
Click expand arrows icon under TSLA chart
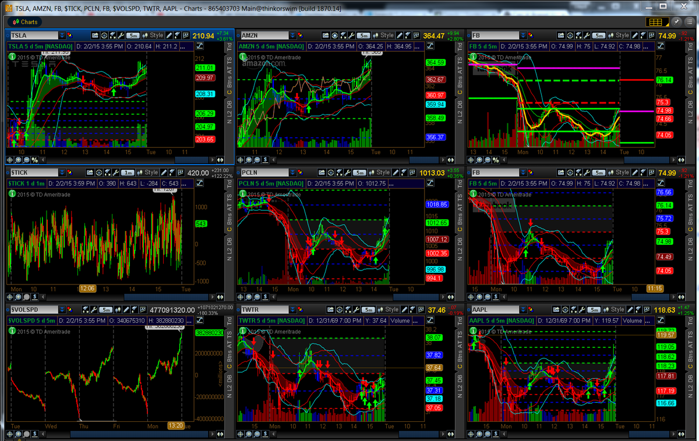tap(220, 160)
